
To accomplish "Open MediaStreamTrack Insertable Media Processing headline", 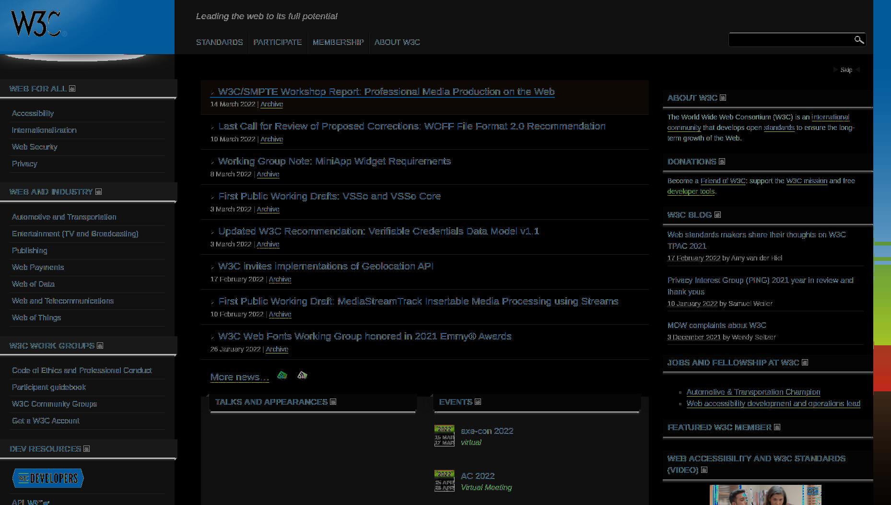I will 418,301.
